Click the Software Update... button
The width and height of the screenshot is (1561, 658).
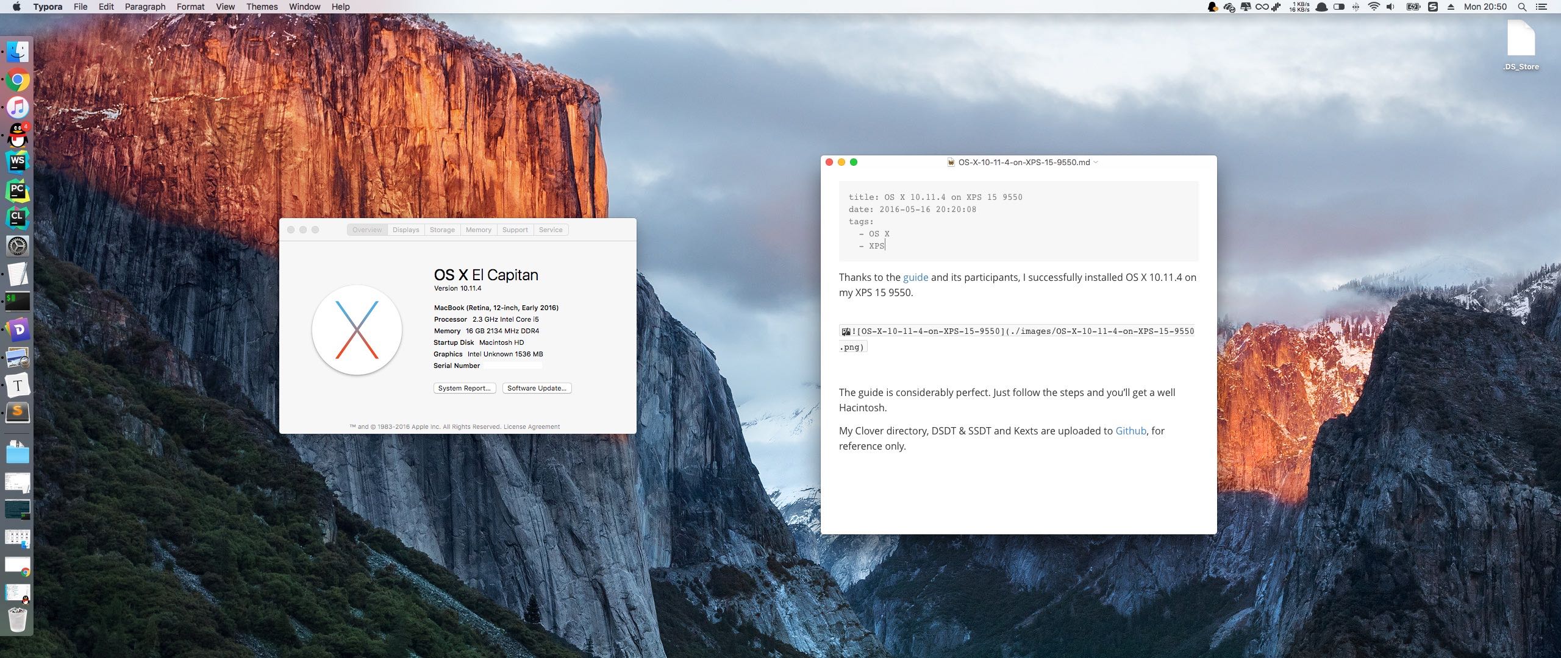point(537,388)
